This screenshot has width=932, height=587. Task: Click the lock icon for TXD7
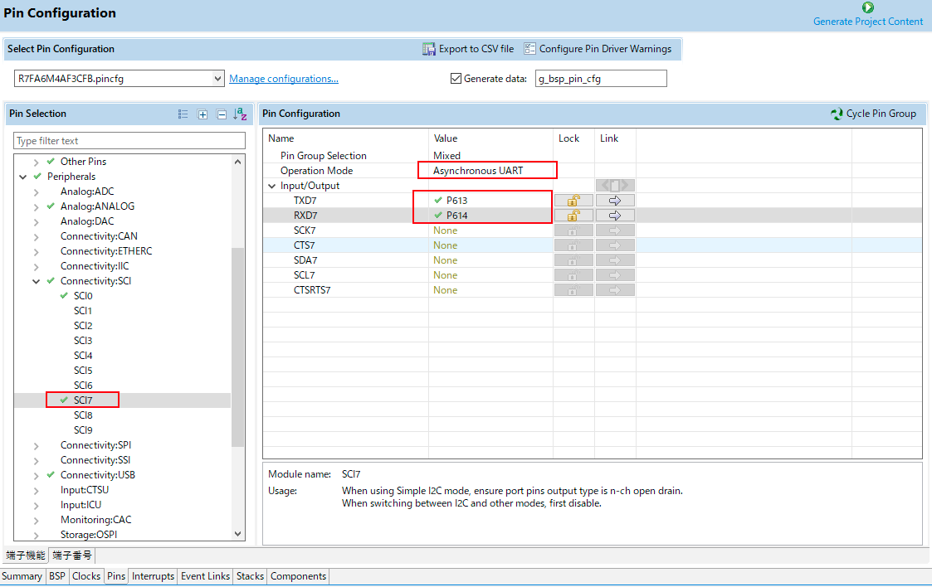point(573,201)
